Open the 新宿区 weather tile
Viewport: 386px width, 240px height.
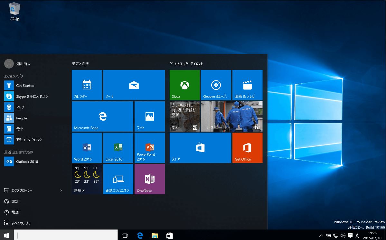[x=87, y=179]
